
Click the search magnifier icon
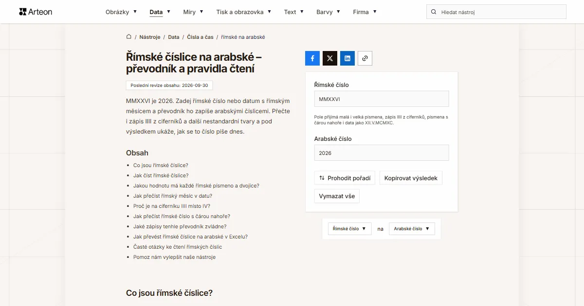(x=434, y=12)
